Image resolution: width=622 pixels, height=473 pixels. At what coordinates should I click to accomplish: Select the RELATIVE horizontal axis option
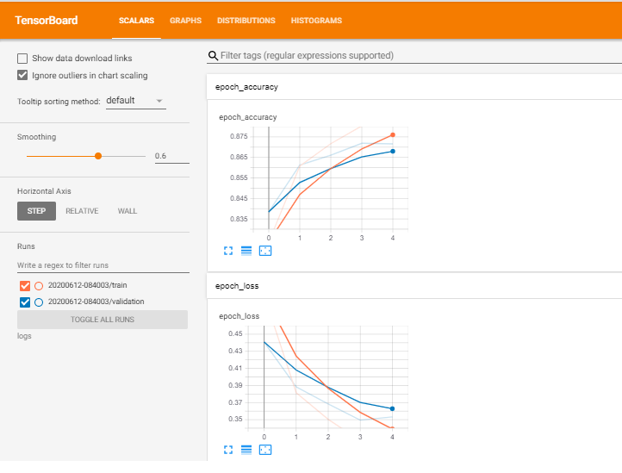pyautogui.click(x=82, y=211)
